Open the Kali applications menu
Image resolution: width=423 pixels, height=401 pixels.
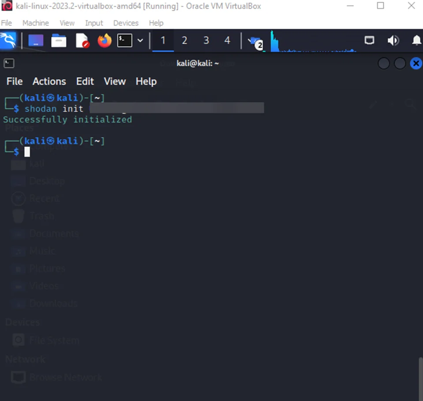9,40
